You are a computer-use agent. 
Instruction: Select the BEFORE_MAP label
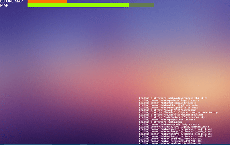click(11, 1)
